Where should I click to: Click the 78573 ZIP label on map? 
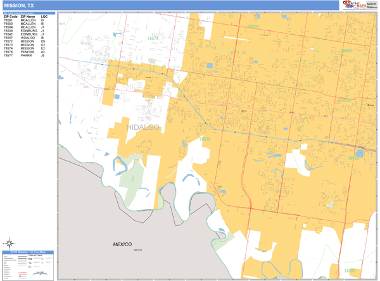(253, 27)
